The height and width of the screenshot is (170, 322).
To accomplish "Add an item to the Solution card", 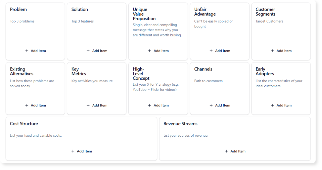I will pyautogui.click(x=97, y=51).
